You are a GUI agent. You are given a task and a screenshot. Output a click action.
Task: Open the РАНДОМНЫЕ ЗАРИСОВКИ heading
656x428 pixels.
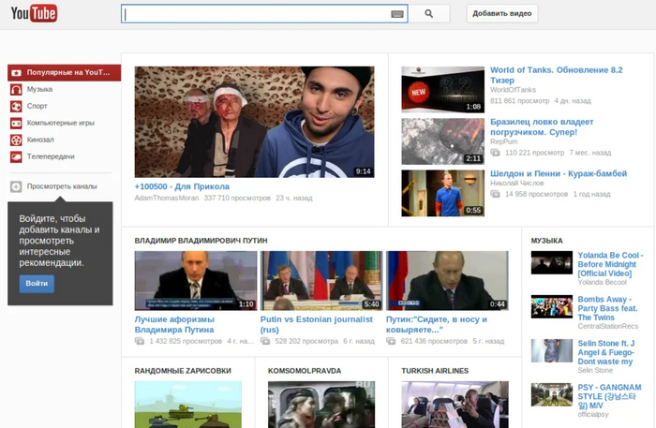tap(183, 371)
